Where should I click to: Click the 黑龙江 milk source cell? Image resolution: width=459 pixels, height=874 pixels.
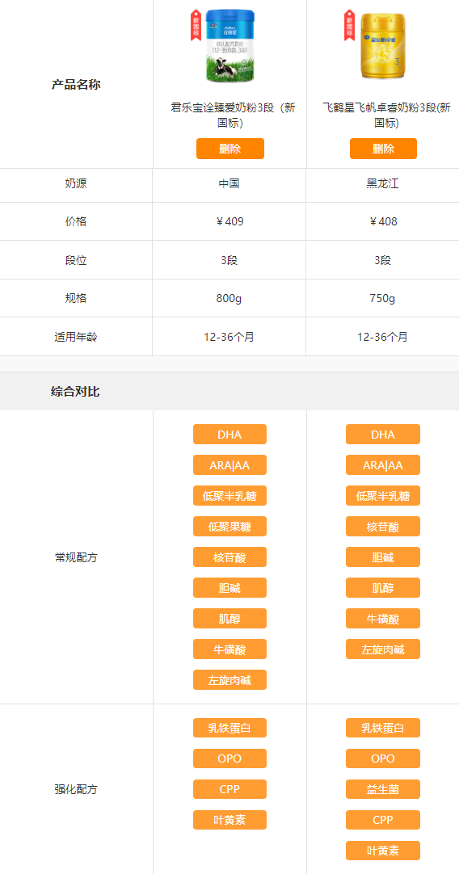click(x=382, y=183)
